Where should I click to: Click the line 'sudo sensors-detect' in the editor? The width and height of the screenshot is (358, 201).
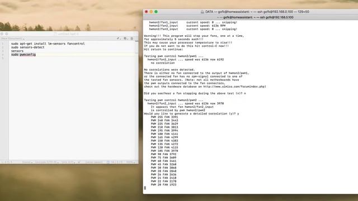(x=28, y=47)
